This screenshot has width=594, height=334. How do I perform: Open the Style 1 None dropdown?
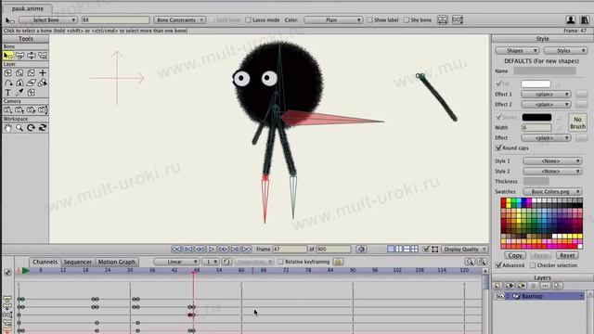(x=552, y=161)
